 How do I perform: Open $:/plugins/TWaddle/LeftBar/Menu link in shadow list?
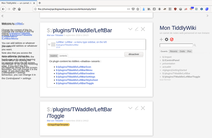coord(74,70)
